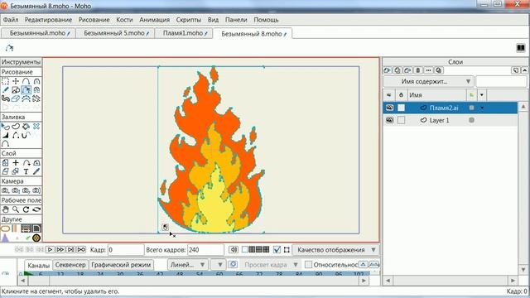The width and height of the screenshot is (530, 298).
Task: Click the tool options icon below tabs
Action: 9,48
